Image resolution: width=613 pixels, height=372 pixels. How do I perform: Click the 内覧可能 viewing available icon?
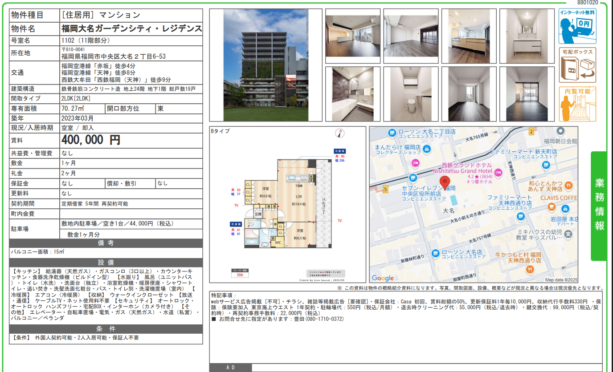click(577, 104)
